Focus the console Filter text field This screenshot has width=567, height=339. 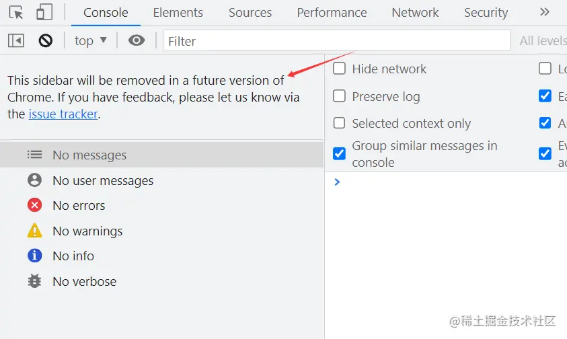click(337, 40)
